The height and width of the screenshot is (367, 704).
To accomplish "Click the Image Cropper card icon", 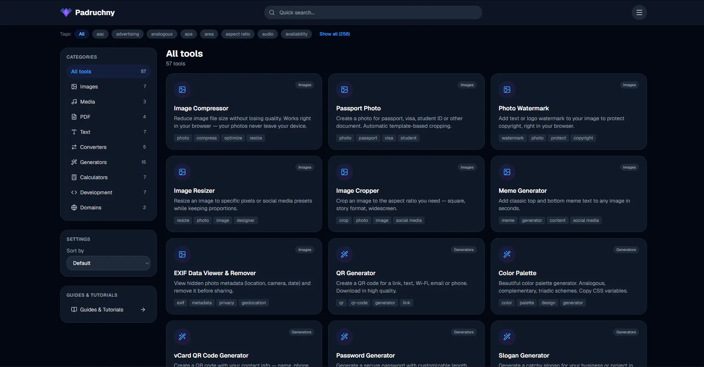I will coord(344,172).
